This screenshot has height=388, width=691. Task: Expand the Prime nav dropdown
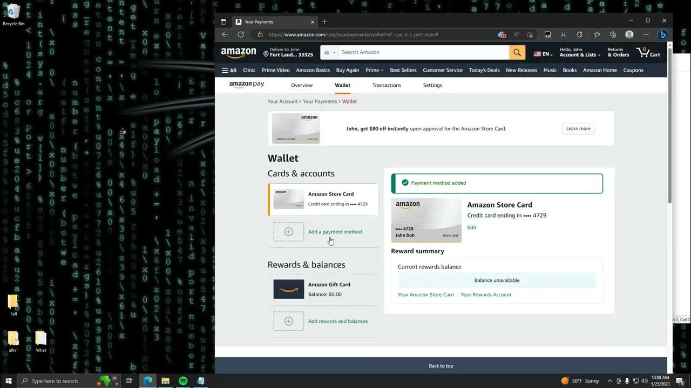pyautogui.click(x=374, y=70)
